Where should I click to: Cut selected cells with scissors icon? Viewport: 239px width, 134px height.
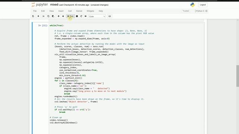pos(44,16)
